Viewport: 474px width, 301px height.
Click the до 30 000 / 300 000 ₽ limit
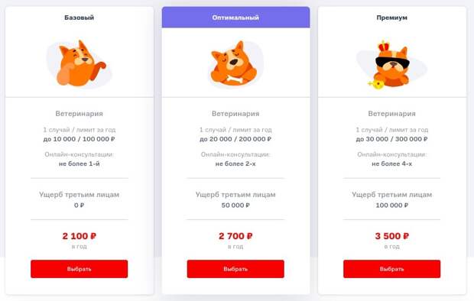coord(391,139)
